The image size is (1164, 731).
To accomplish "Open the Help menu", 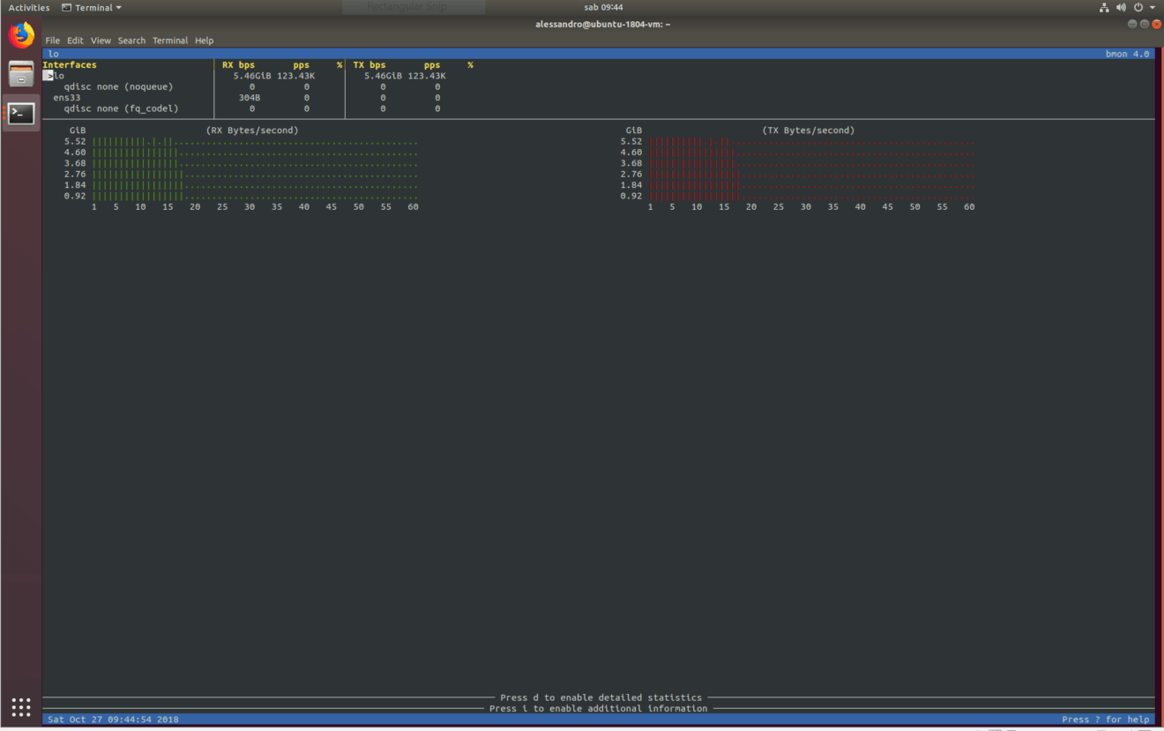I will pyautogui.click(x=204, y=40).
